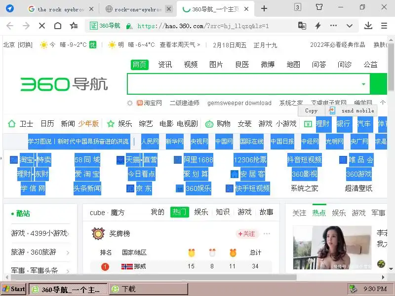395x296 pixels.
Task: Collapse hot-search row with up arrow
Action: point(383,103)
